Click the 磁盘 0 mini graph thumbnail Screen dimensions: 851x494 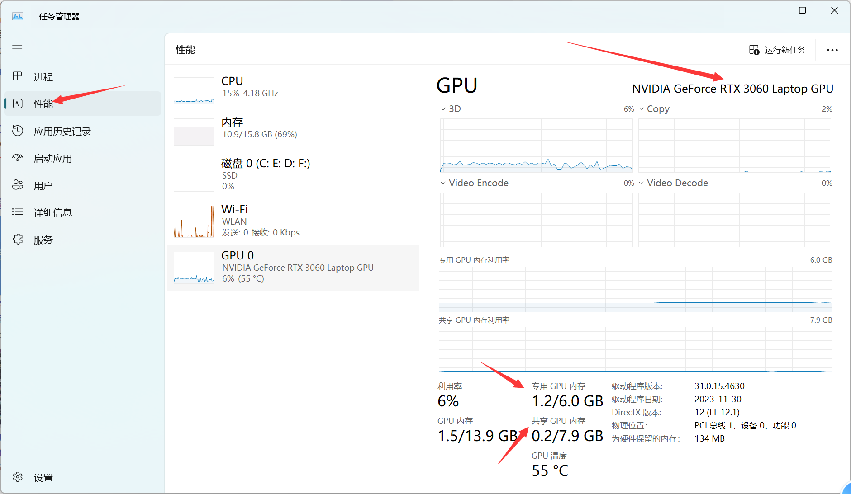point(194,175)
